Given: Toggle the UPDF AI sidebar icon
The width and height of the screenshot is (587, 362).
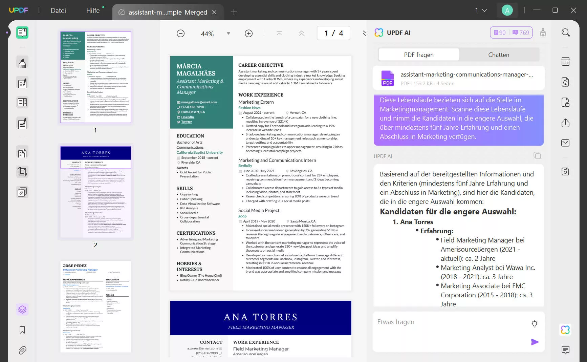Looking at the screenshot, I should pos(565,330).
